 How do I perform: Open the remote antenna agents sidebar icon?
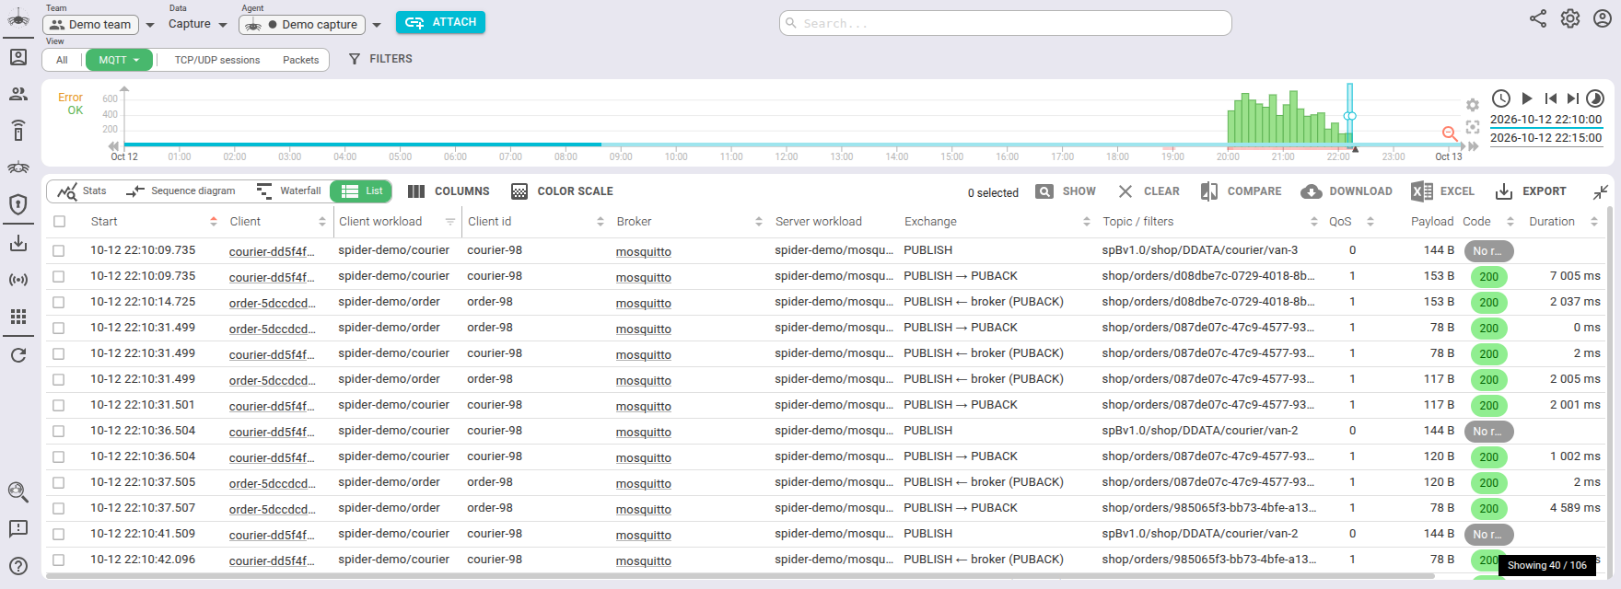coord(18,131)
